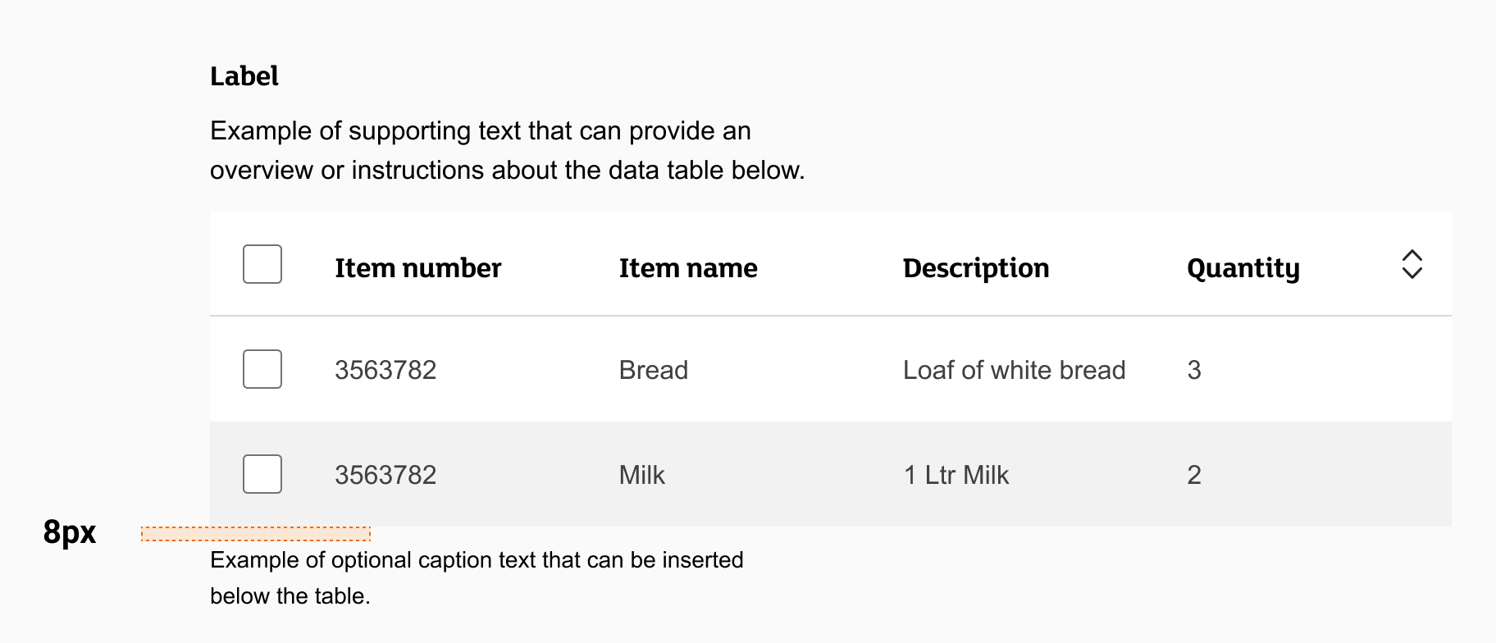
Task: Click the Bread item name cell
Action: coord(654,370)
